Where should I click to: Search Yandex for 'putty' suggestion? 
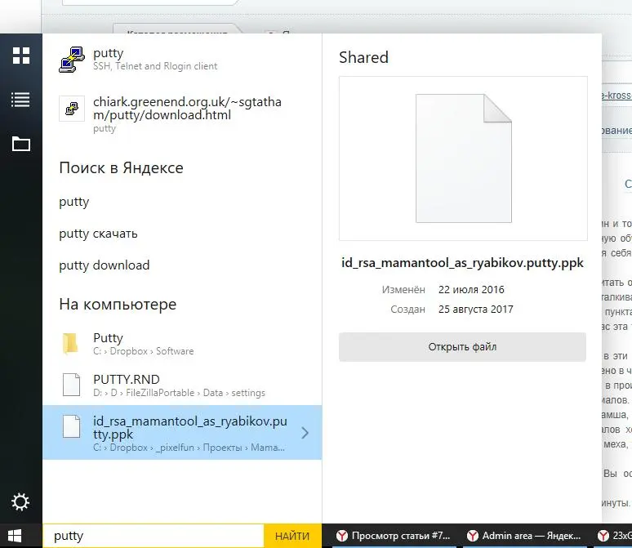(x=74, y=202)
